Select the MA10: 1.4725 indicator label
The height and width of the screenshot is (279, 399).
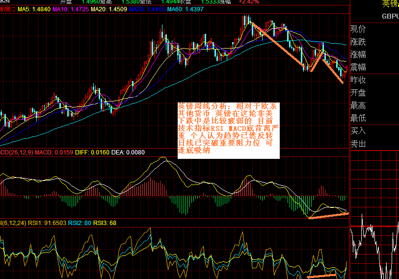pos(71,9)
